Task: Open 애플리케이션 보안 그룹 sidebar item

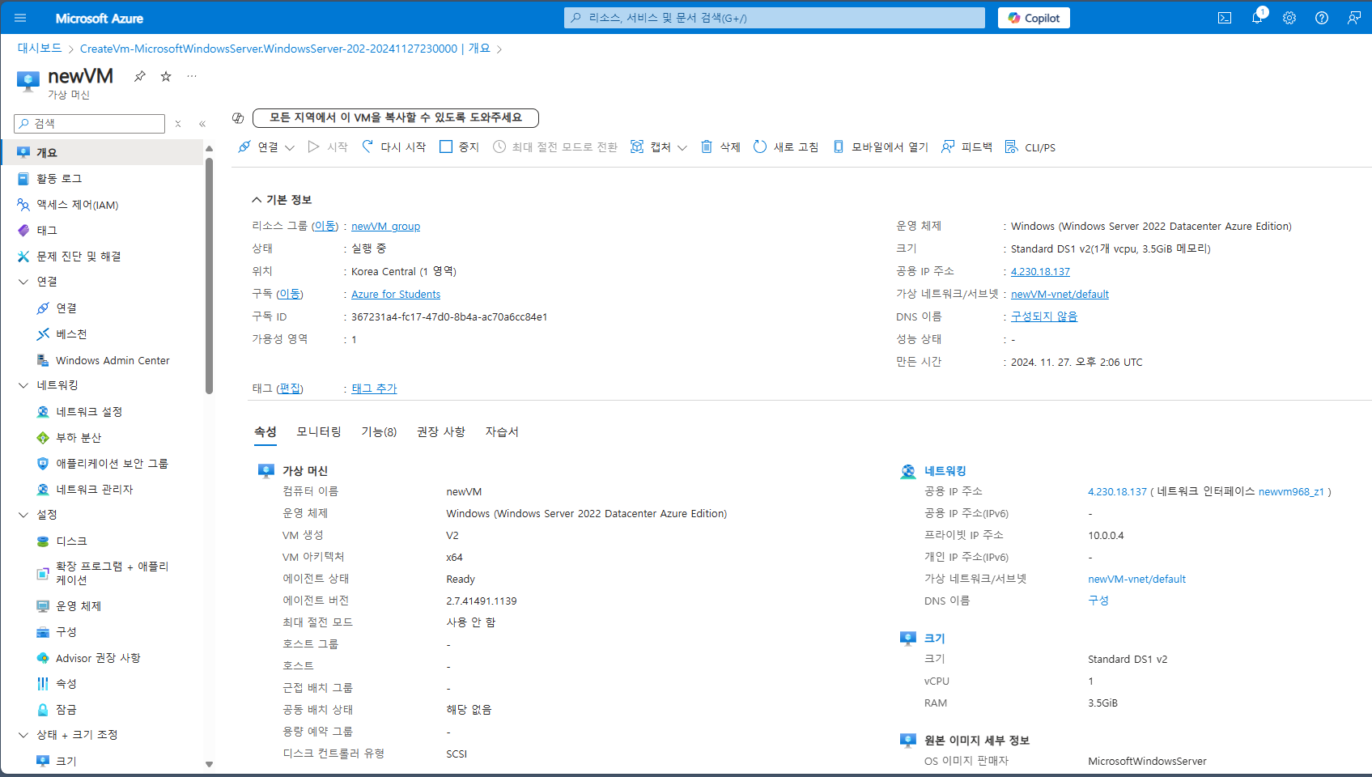Action: (102, 463)
